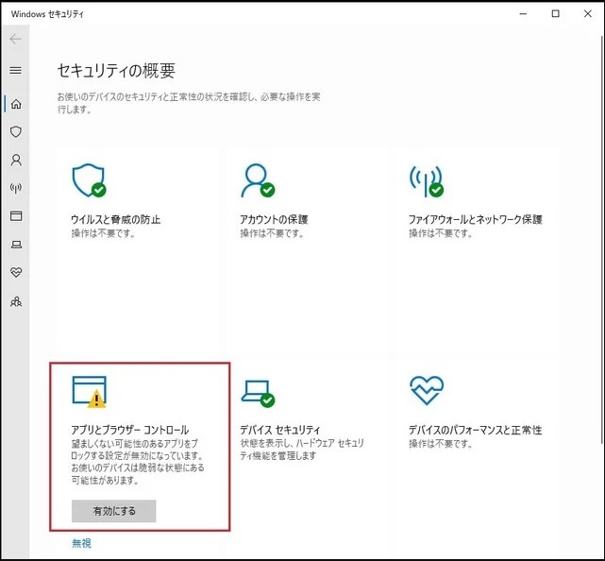Click the laptop icon for デバイス セキュリティ

tap(258, 394)
